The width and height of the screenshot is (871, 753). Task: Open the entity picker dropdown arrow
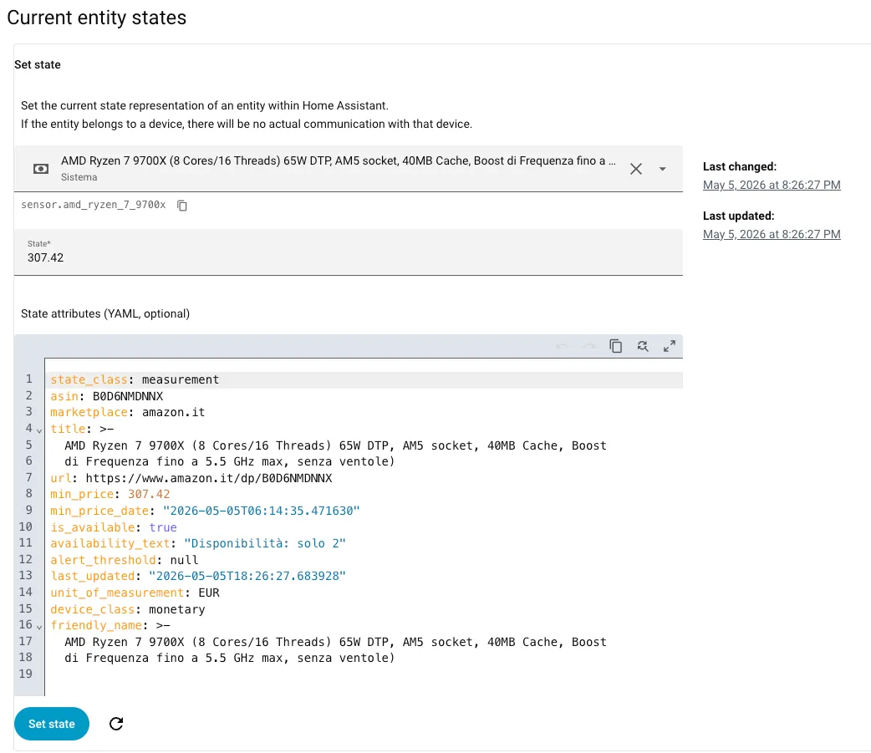[x=662, y=169]
